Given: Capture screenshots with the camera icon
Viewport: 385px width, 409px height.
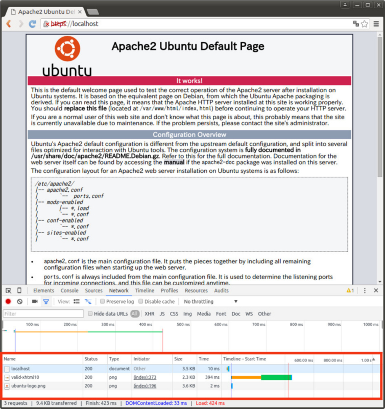Looking at the screenshot, I should [x=35, y=301].
